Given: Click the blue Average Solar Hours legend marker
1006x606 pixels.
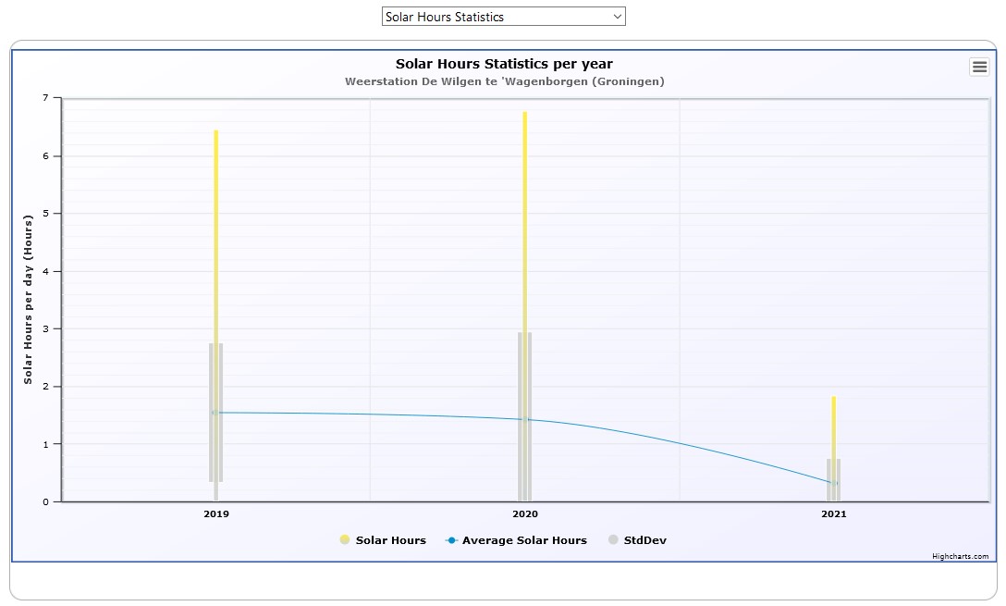Looking at the screenshot, I should 451,540.
